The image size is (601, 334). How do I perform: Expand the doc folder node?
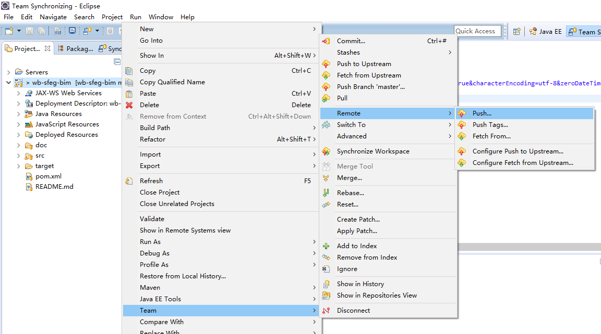[18, 145]
